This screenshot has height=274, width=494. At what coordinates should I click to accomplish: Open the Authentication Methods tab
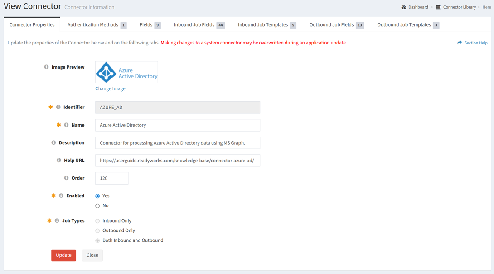click(97, 25)
